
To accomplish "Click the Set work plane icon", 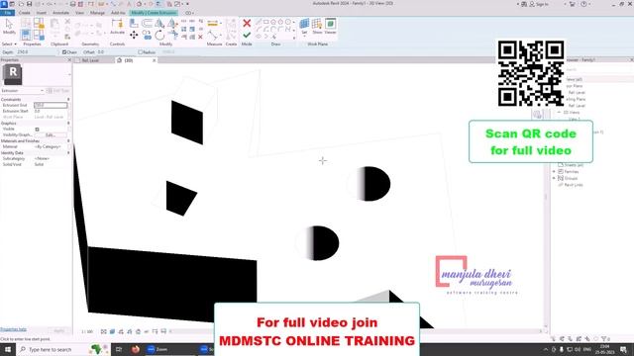I will click(304, 26).
